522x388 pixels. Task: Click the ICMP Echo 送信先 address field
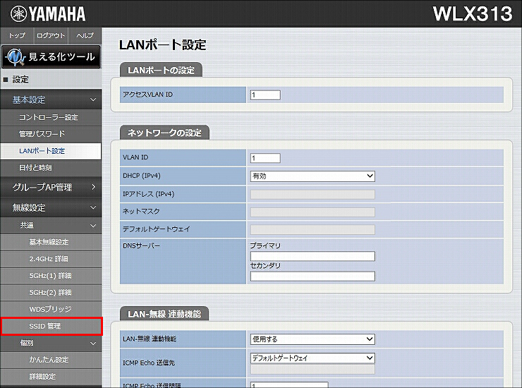312,370
